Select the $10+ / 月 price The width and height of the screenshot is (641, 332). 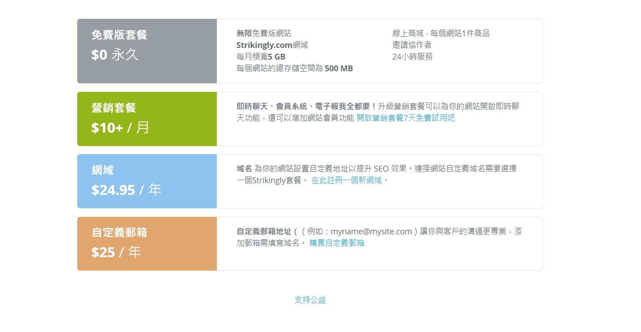(x=120, y=128)
